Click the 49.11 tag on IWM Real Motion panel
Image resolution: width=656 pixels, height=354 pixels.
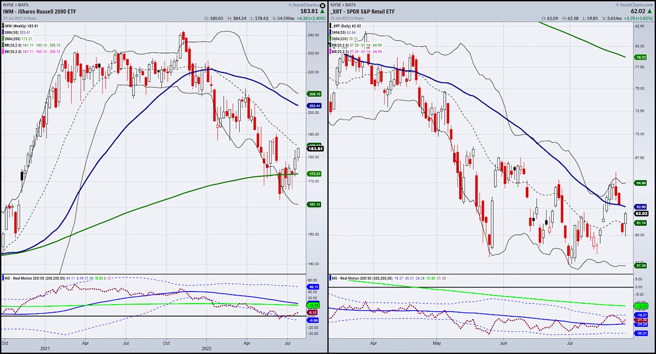pyautogui.click(x=313, y=286)
